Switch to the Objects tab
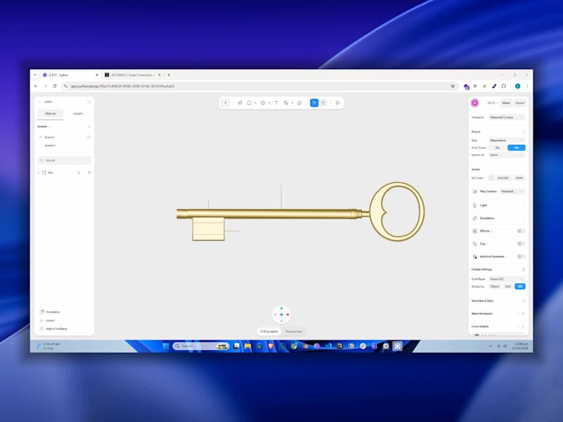 (50, 114)
